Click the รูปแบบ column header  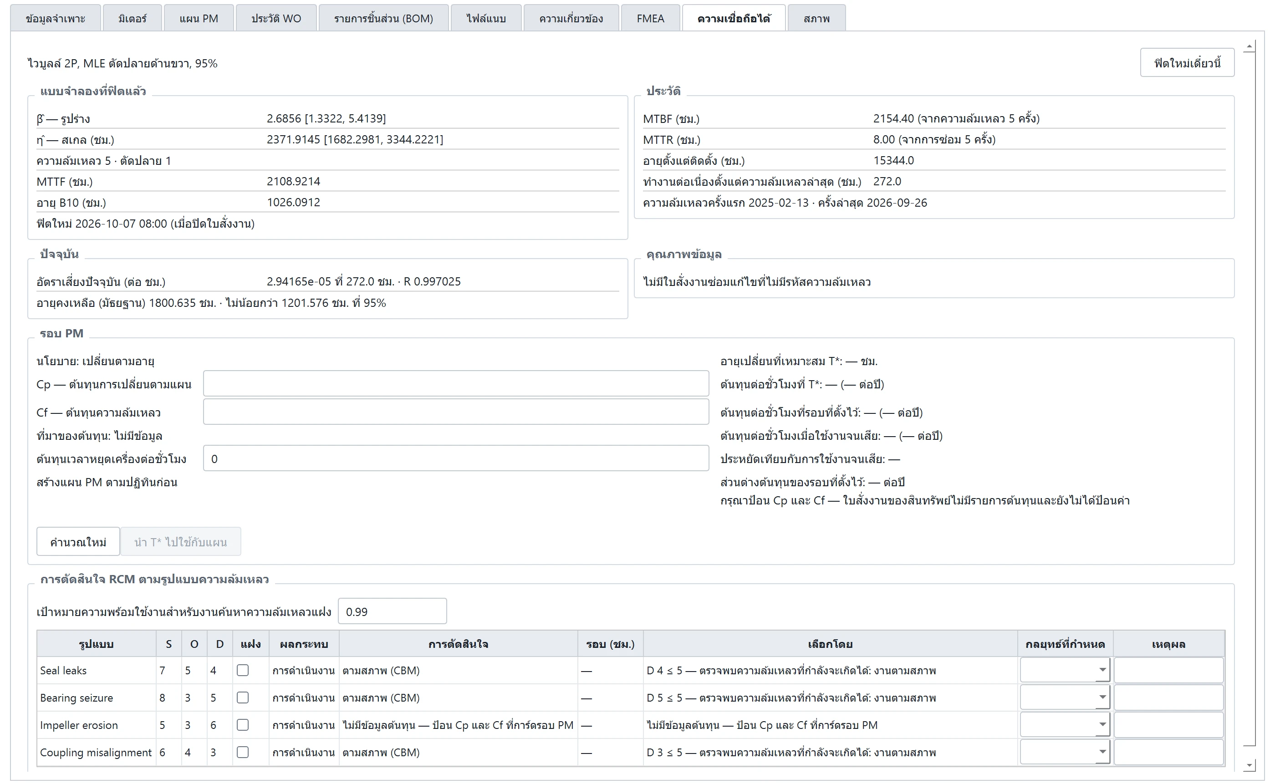coord(96,643)
